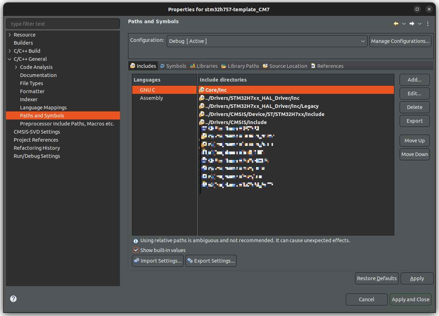
Task: Click Export Settings... button
Action: click(211, 261)
